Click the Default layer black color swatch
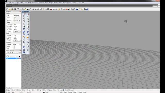Screen dimensions: 165x93 click(x=20, y=57)
